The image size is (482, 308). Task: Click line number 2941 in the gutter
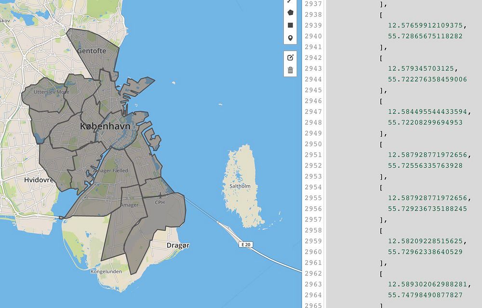(313, 47)
